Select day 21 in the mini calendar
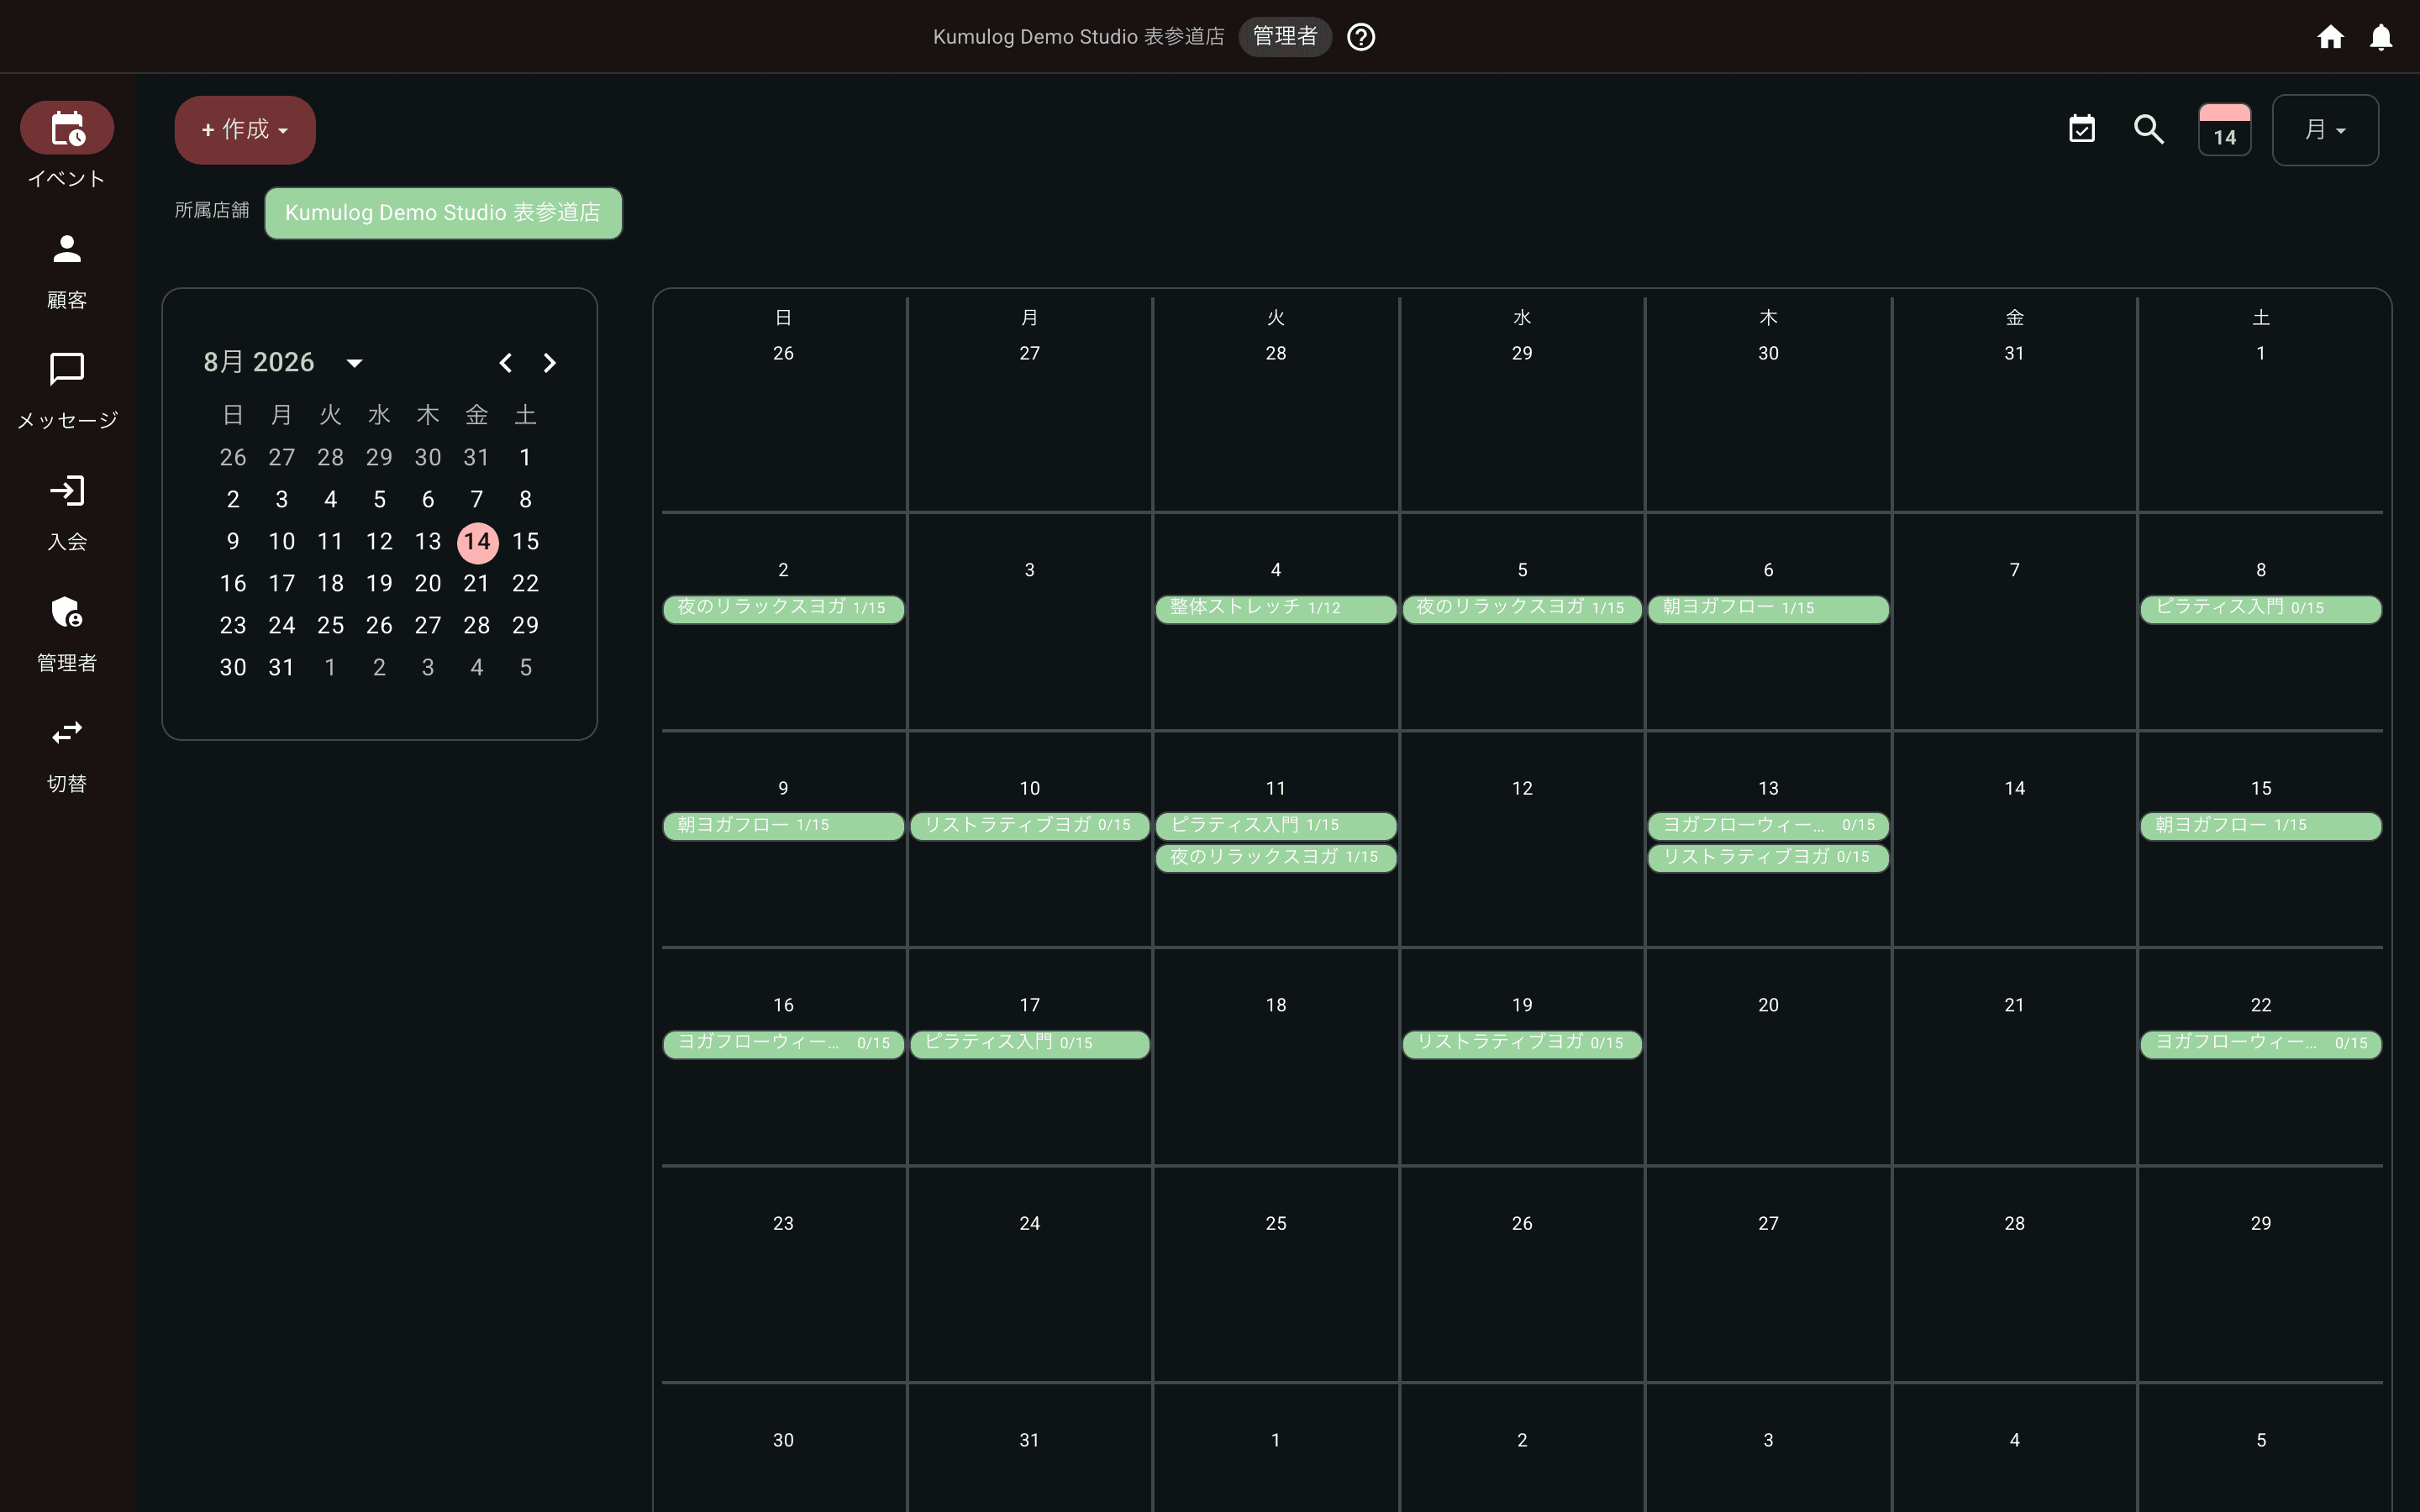This screenshot has width=2420, height=1512. click(x=477, y=584)
